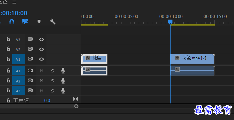Toggle the Snap magnet icon
Screen dimensions: 234x120
tap(12, 22)
